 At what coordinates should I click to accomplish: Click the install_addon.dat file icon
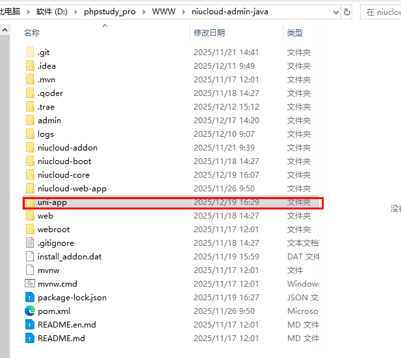click(x=29, y=257)
